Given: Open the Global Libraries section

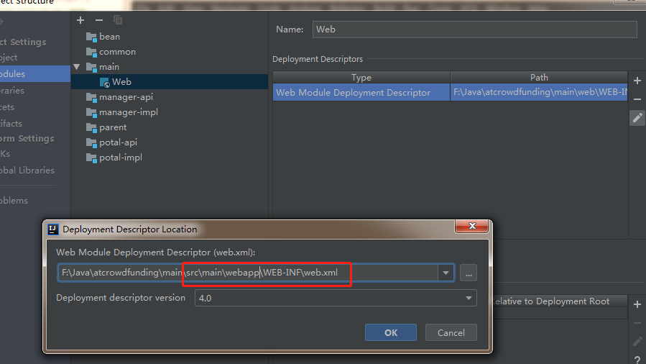Looking at the screenshot, I should pos(27,170).
